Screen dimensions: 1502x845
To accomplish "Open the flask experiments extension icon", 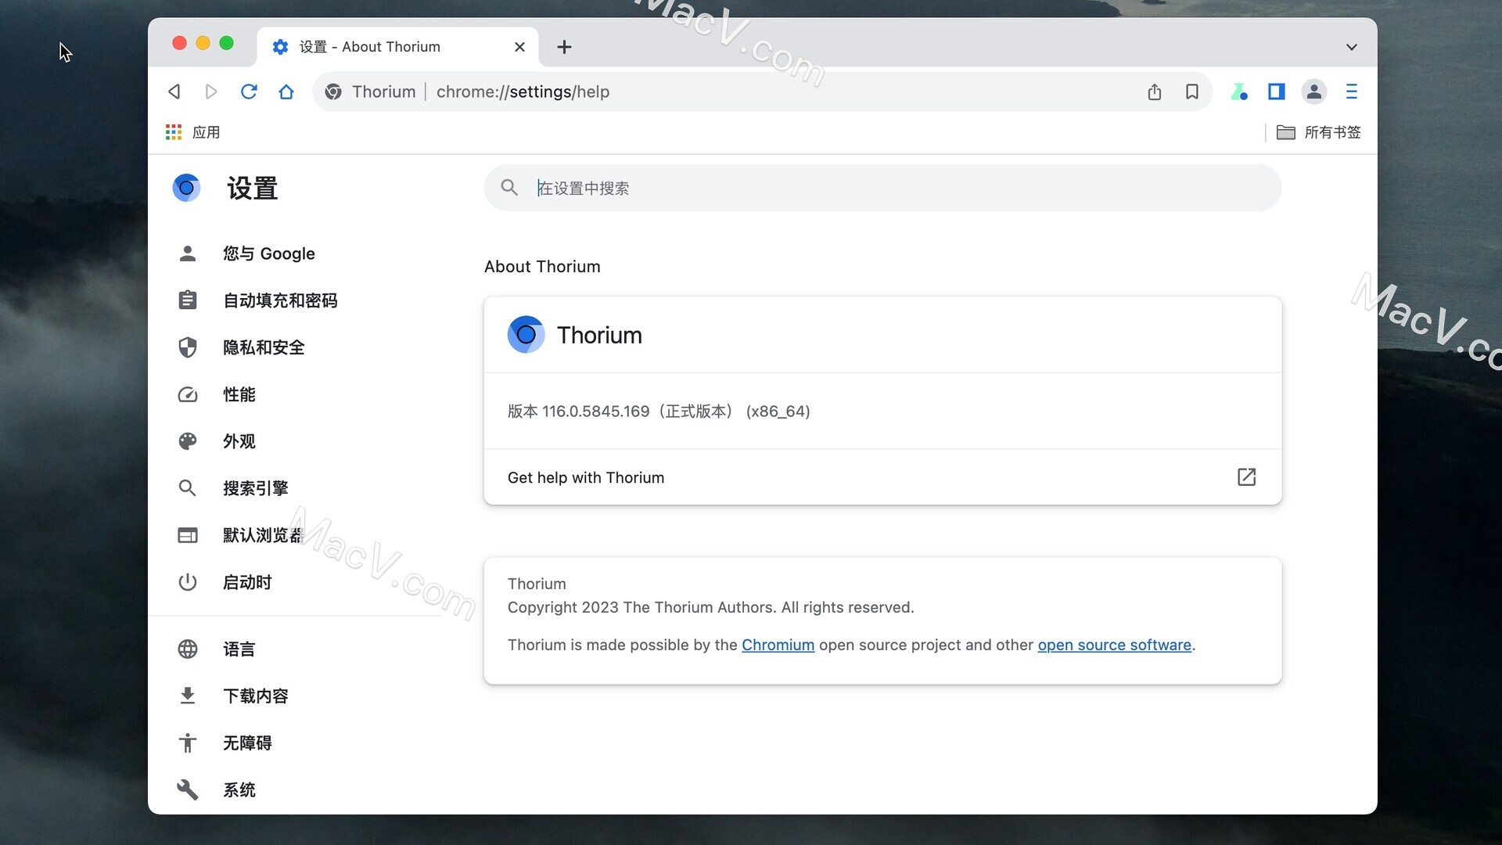I will pyautogui.click(x=1239, y=92).
